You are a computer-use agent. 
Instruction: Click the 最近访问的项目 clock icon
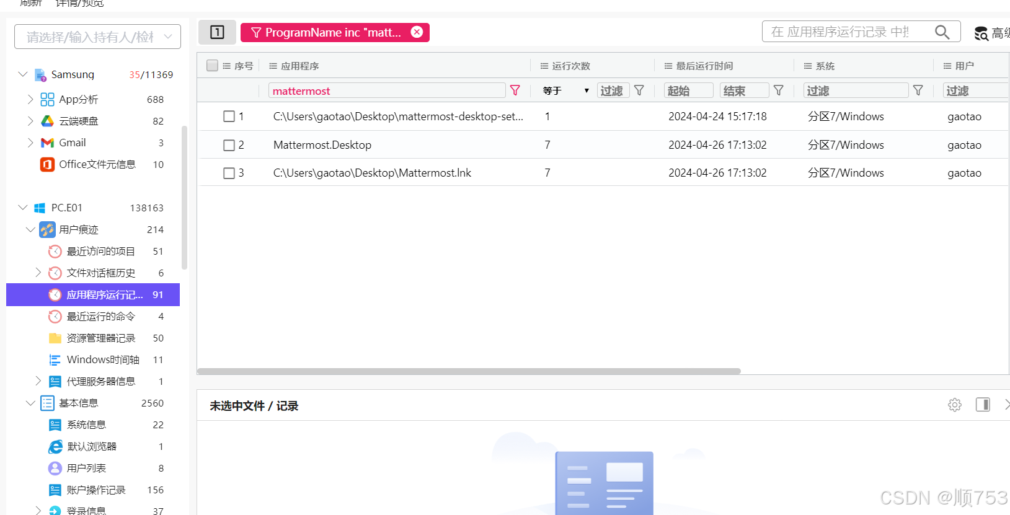[x=55, y=251]
